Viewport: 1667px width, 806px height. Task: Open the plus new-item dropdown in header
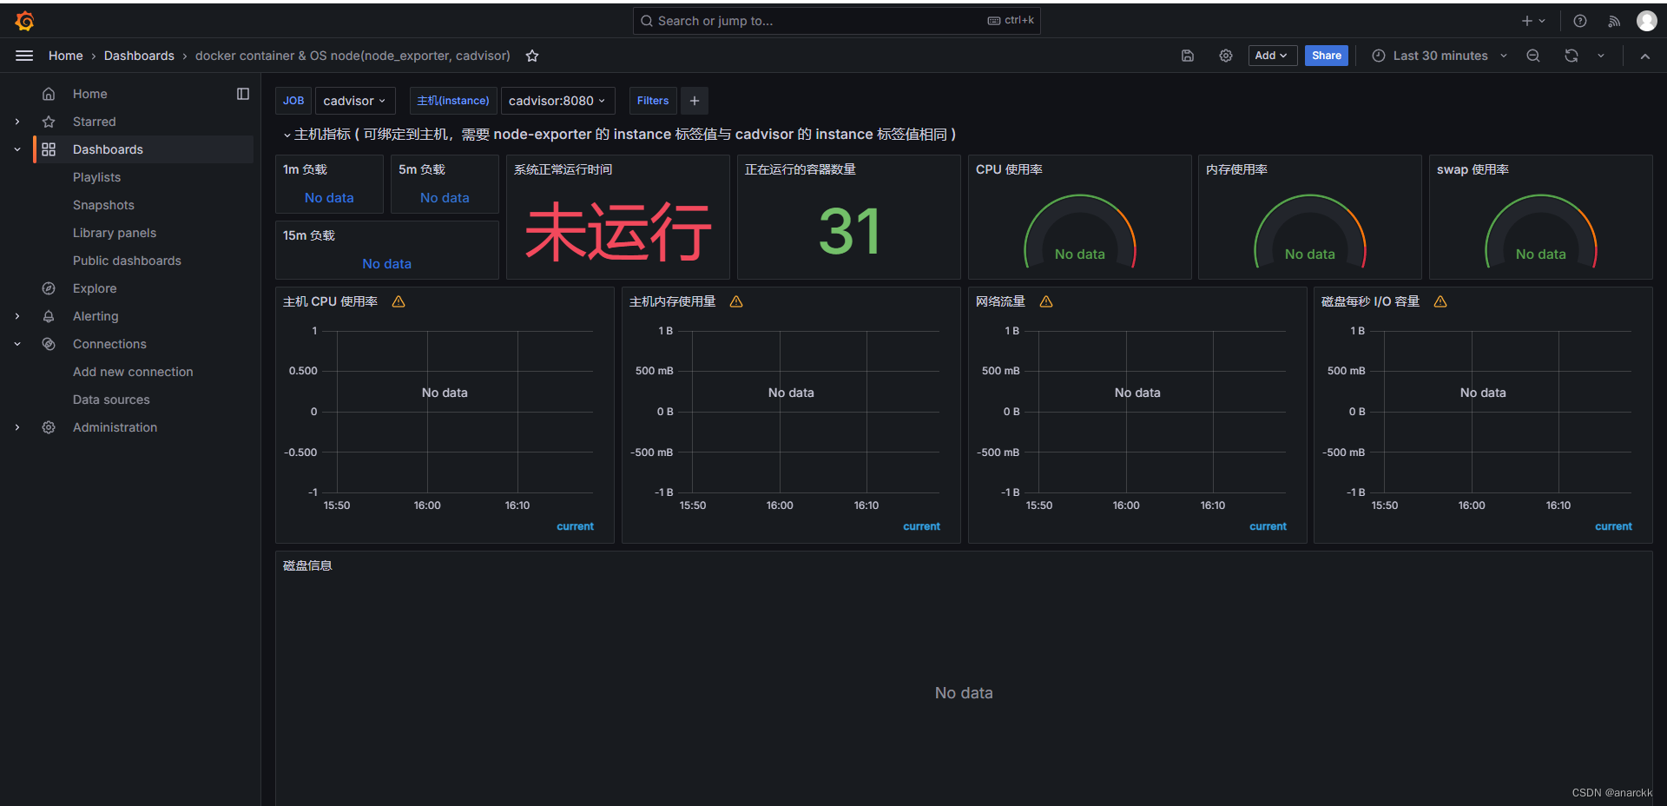coord(1533,21)
